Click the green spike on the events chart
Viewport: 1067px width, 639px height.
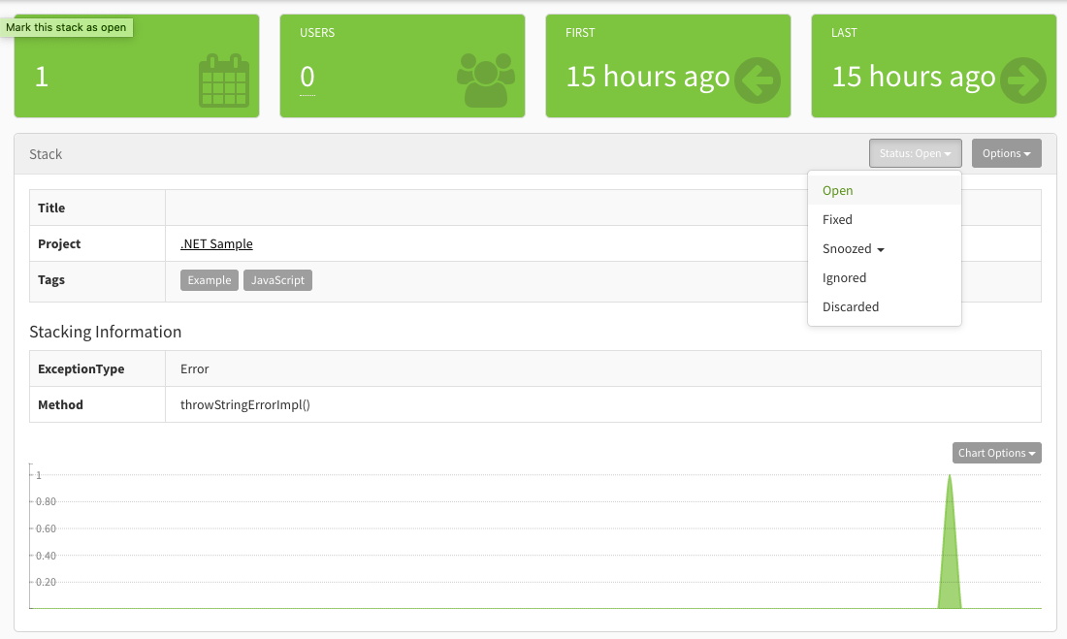coord(950,553)
